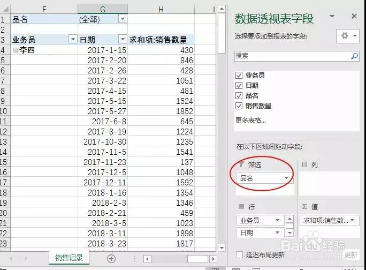
Task: Click the 更多表格... link
Action: tap(250, 121)
